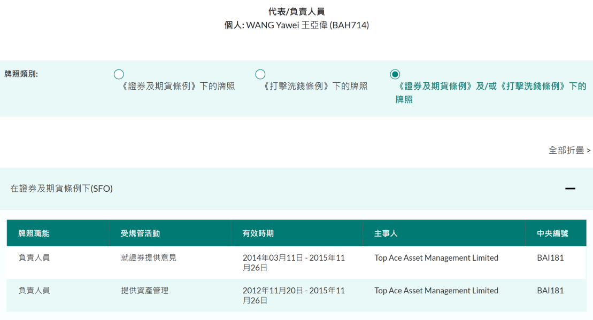
Task: Click Top Ace Asset Management in 提供資產管理 row
Action: click(x=436, y=291)
